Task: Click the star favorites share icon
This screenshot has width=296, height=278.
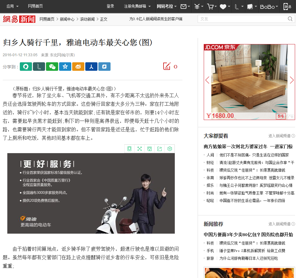Action: pyautogui.click(x=65, y=67)
